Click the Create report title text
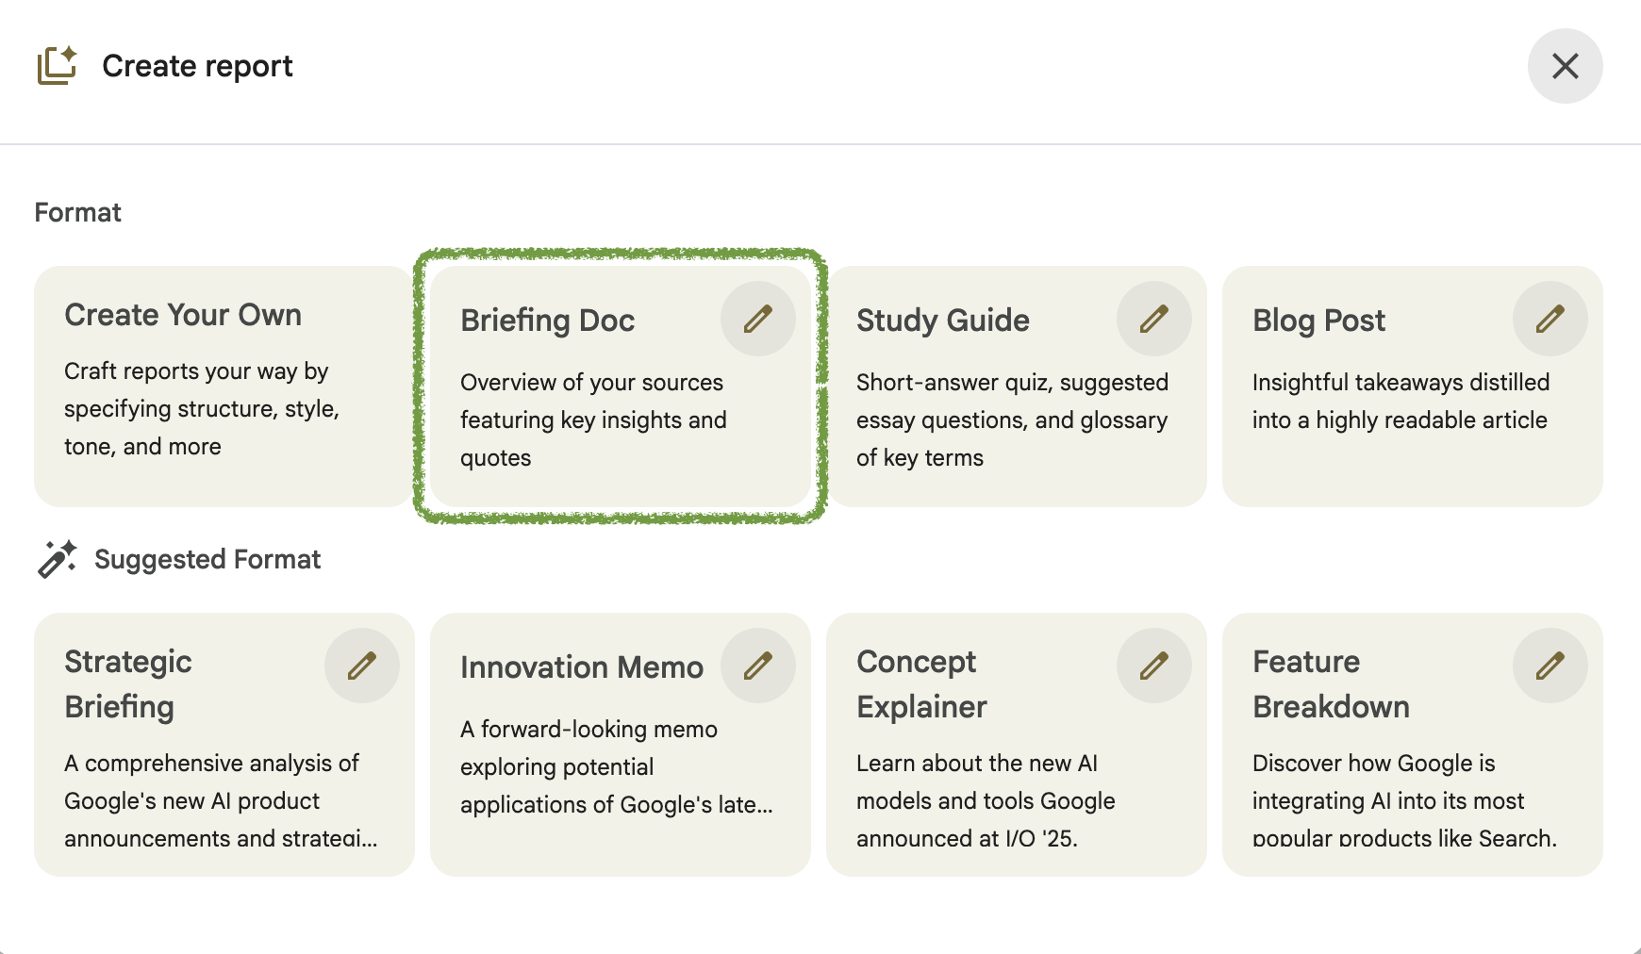 [197, 66]
